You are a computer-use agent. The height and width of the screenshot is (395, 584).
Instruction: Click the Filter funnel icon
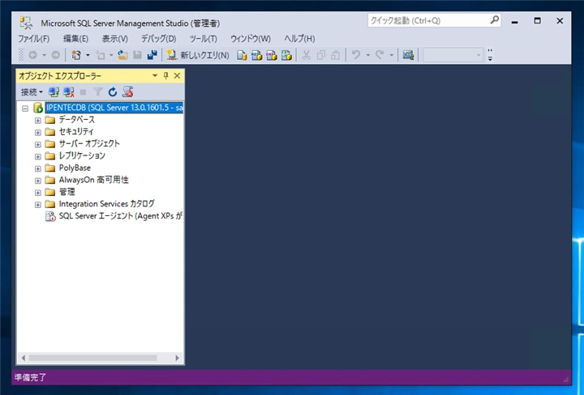97,91
